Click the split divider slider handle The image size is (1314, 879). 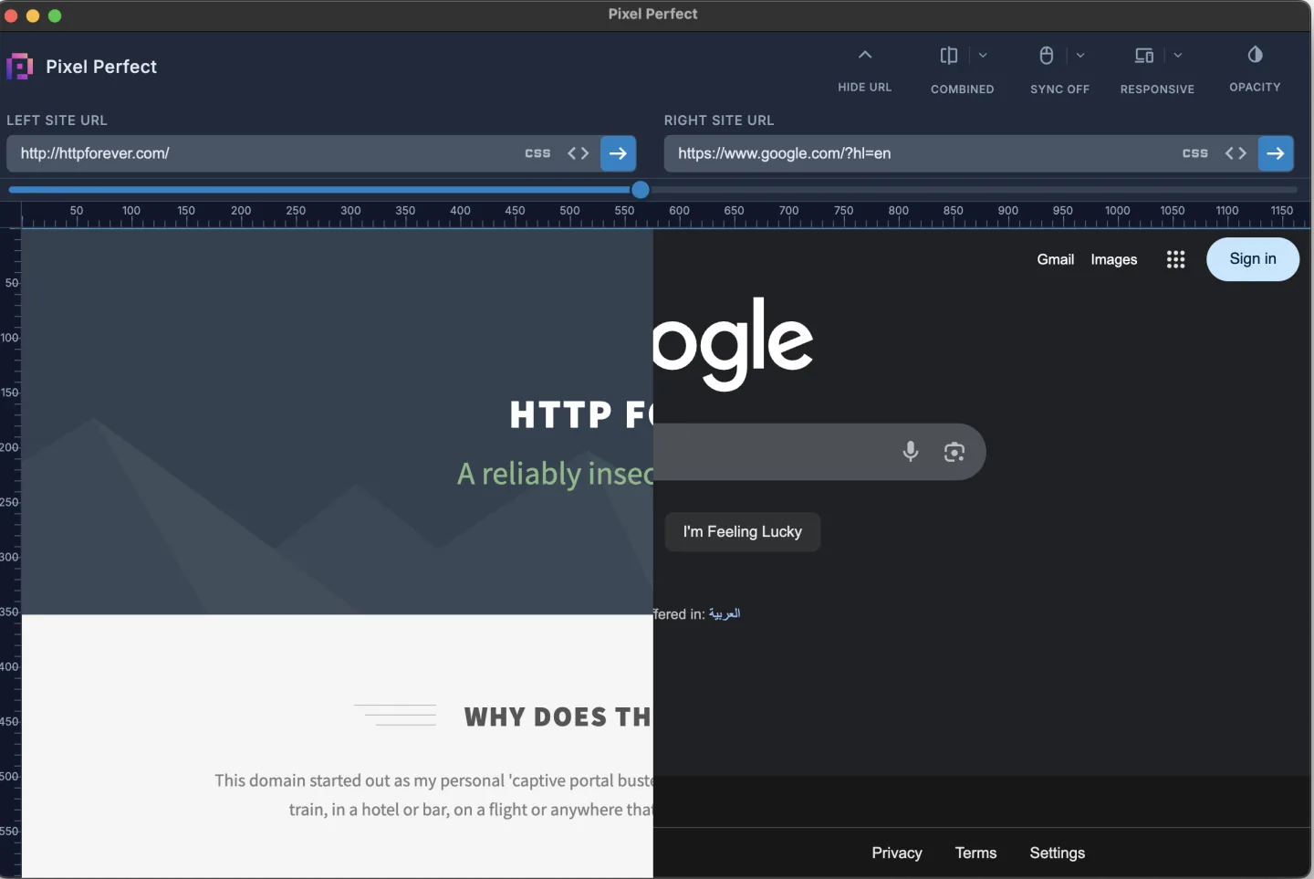pos(641,190)
